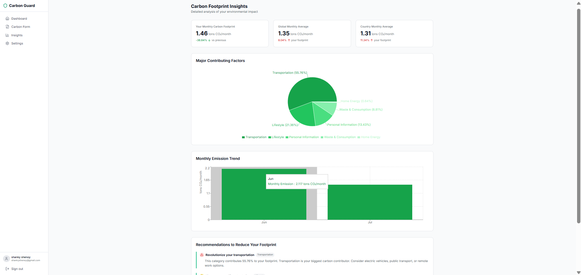
Task: Click the "Jun" x-axis label
Action: [264, 222]
